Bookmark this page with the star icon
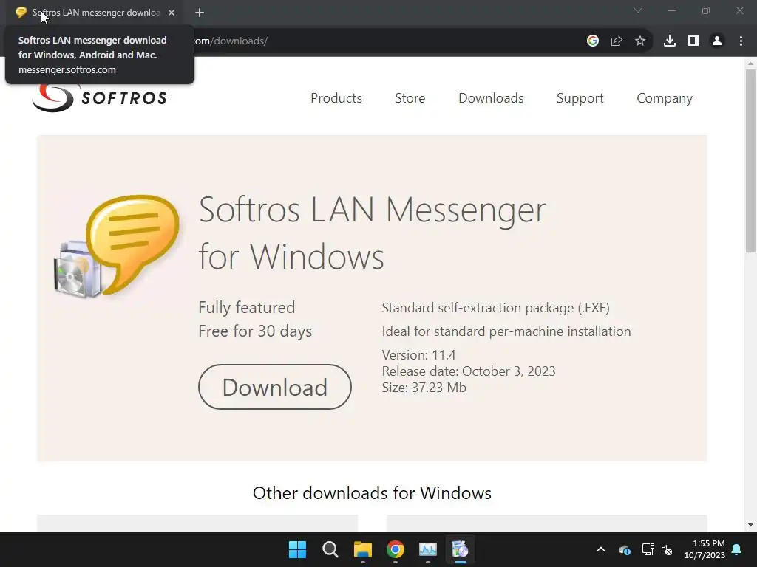 pyautogui.click(x=640, y=41)
